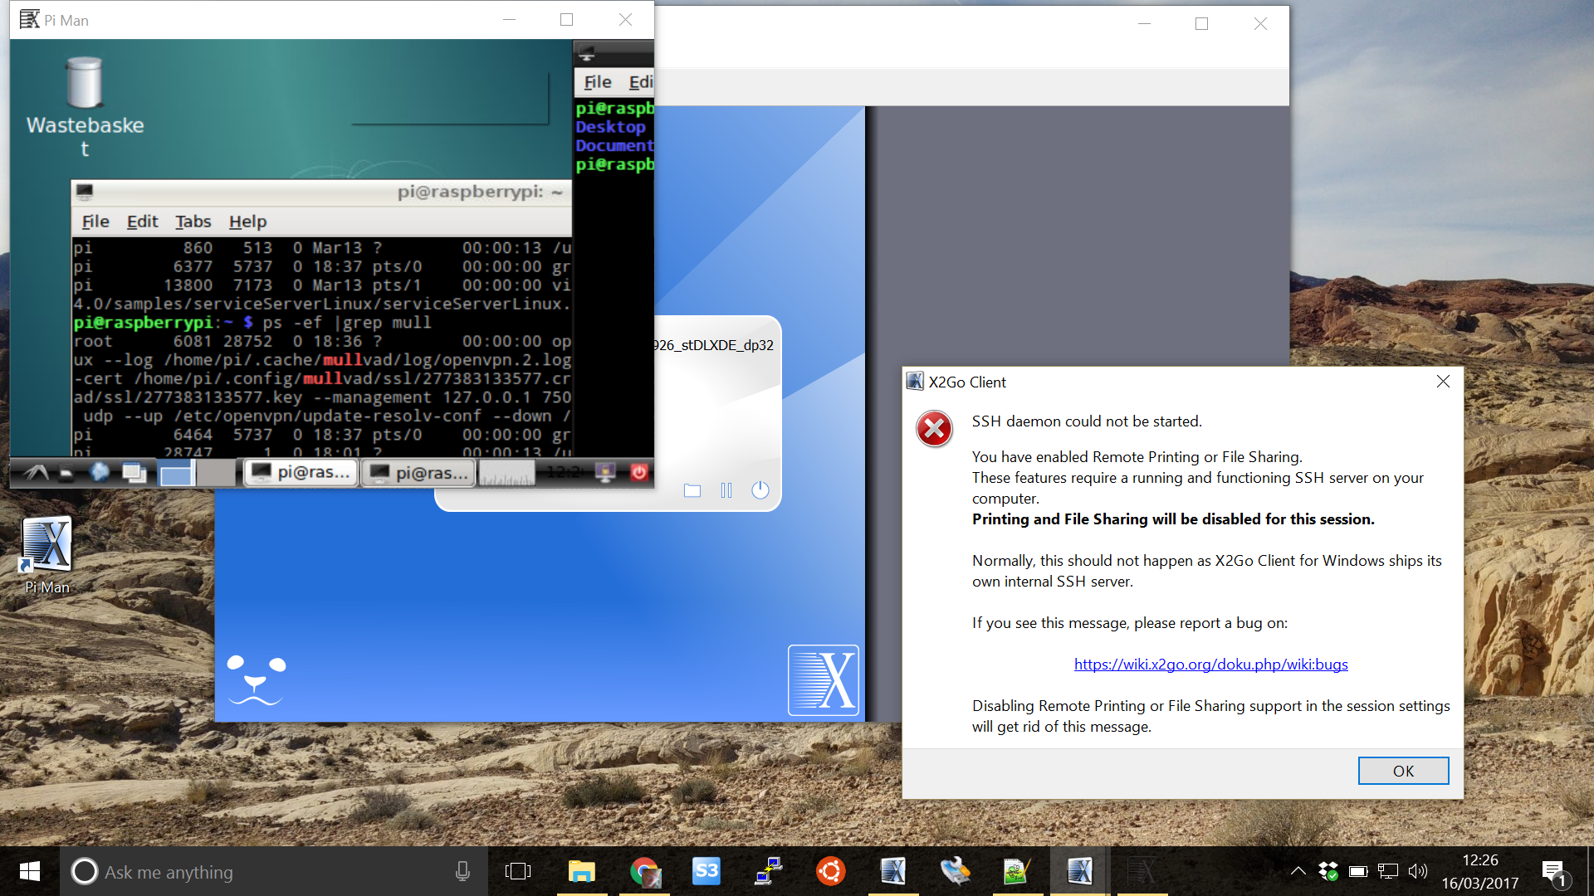Open File Explorer from taskbar
1594x896 pixels.
tap(582, 871)
